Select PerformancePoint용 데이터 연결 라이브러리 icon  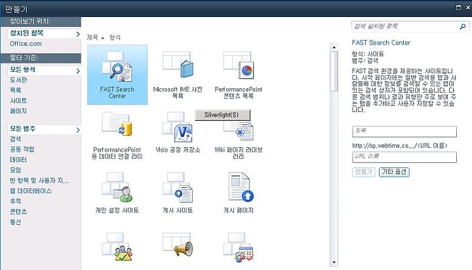[x=117, y=124]
